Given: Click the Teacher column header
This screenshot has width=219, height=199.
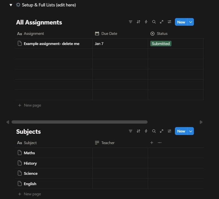Looking at the screenshot, I should coord(120,143).
